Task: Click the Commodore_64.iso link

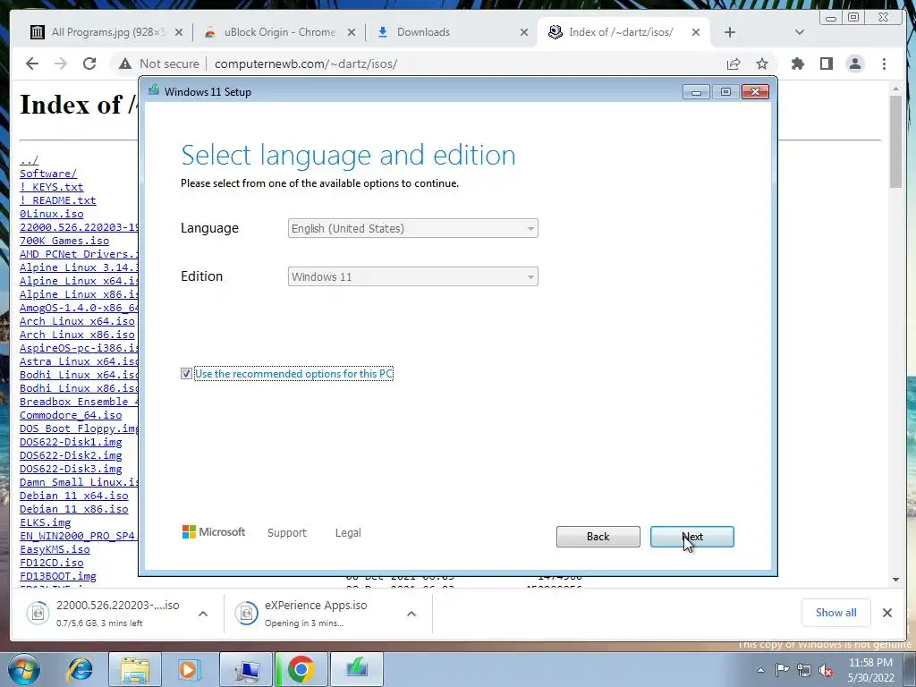Action: click(x=71, y=415)
